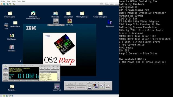Open the OS/2 System icon
The image size is (173, 97).
(12, 36)
